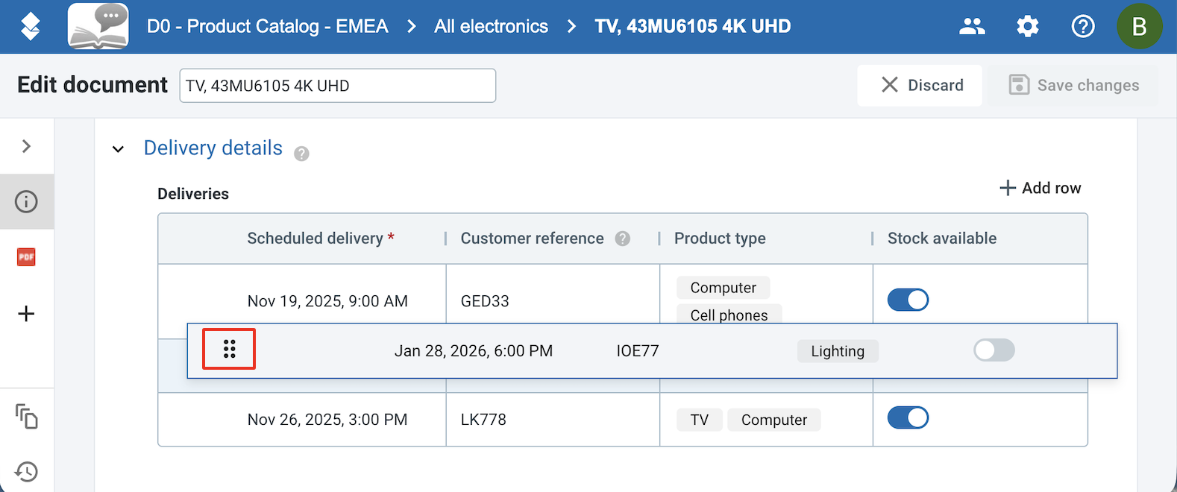Select the info panel icon in sidebar

(x=26, y=201)
